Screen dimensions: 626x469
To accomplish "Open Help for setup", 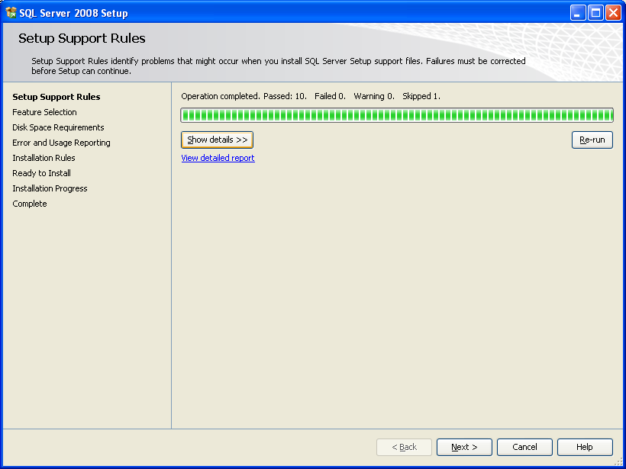I will coord(585,447).
